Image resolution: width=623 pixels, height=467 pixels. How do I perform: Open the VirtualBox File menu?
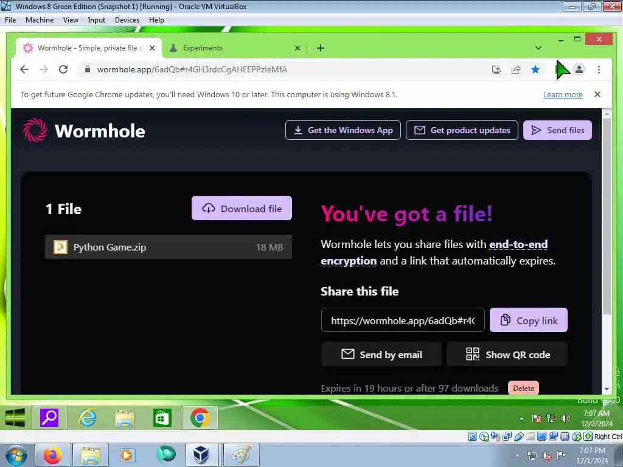coord(10,20)
